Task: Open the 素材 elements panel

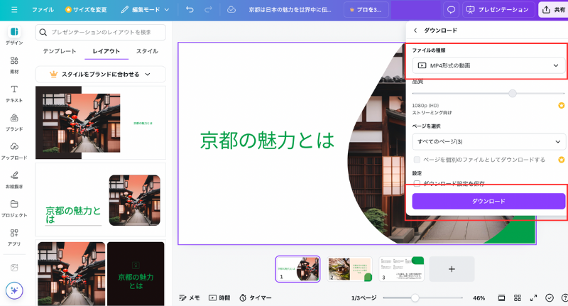Action: point(14,65)
